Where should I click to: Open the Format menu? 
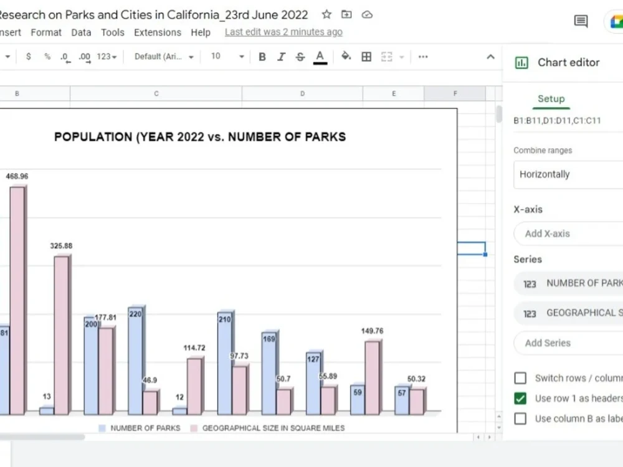46,32
